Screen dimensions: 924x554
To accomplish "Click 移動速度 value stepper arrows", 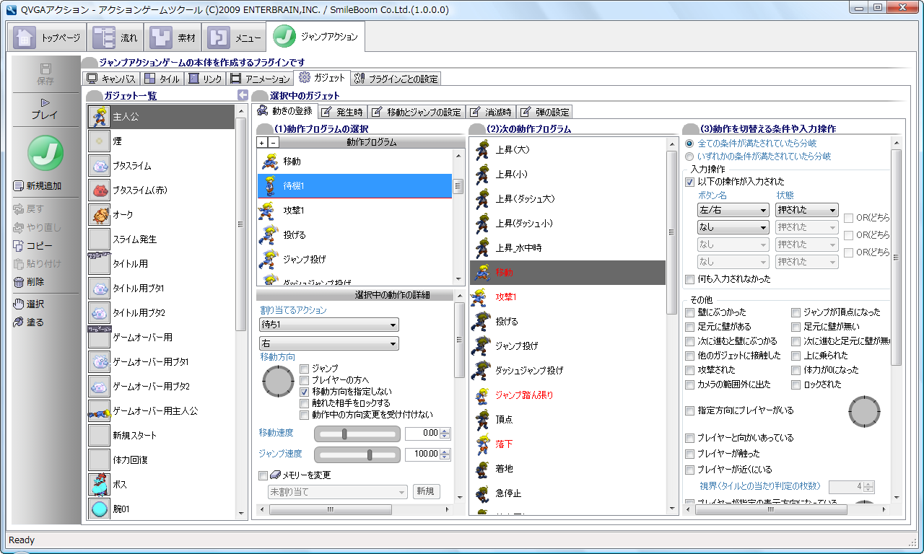I will pyautogui.click(x=445, y=434).
